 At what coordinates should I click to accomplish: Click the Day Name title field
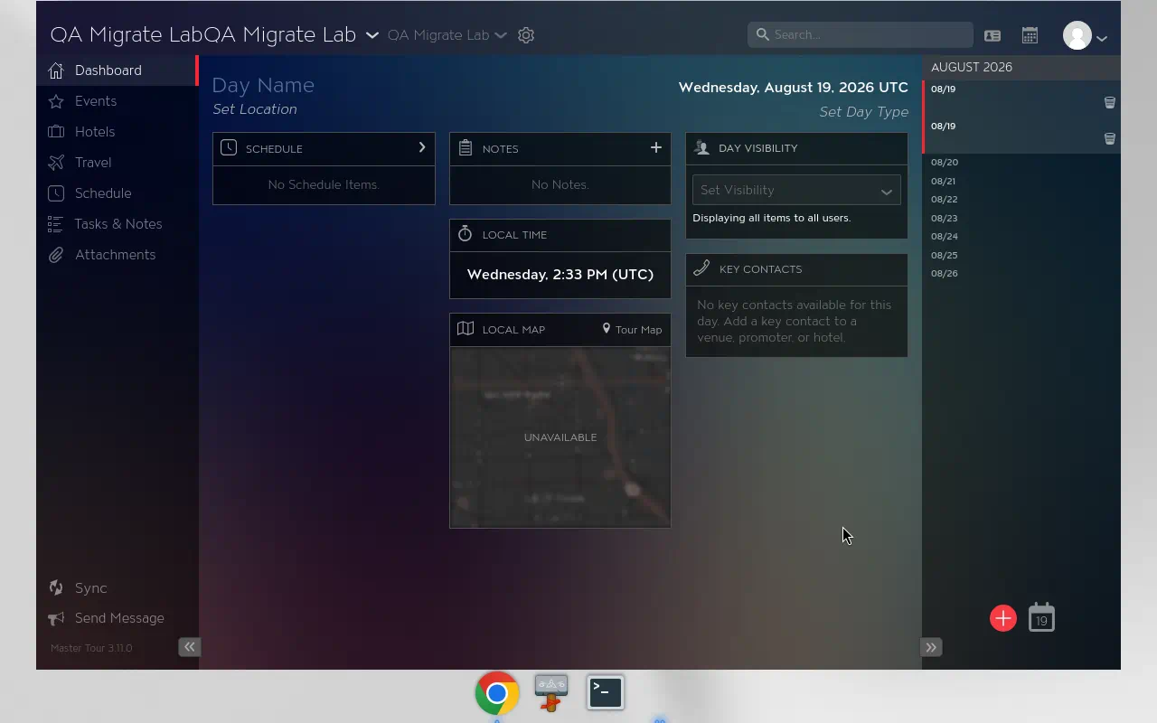pyautogui.click(x=263, y=85)
